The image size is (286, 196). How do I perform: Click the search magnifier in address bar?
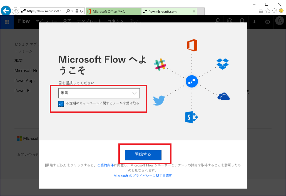(x=68, y=11)
